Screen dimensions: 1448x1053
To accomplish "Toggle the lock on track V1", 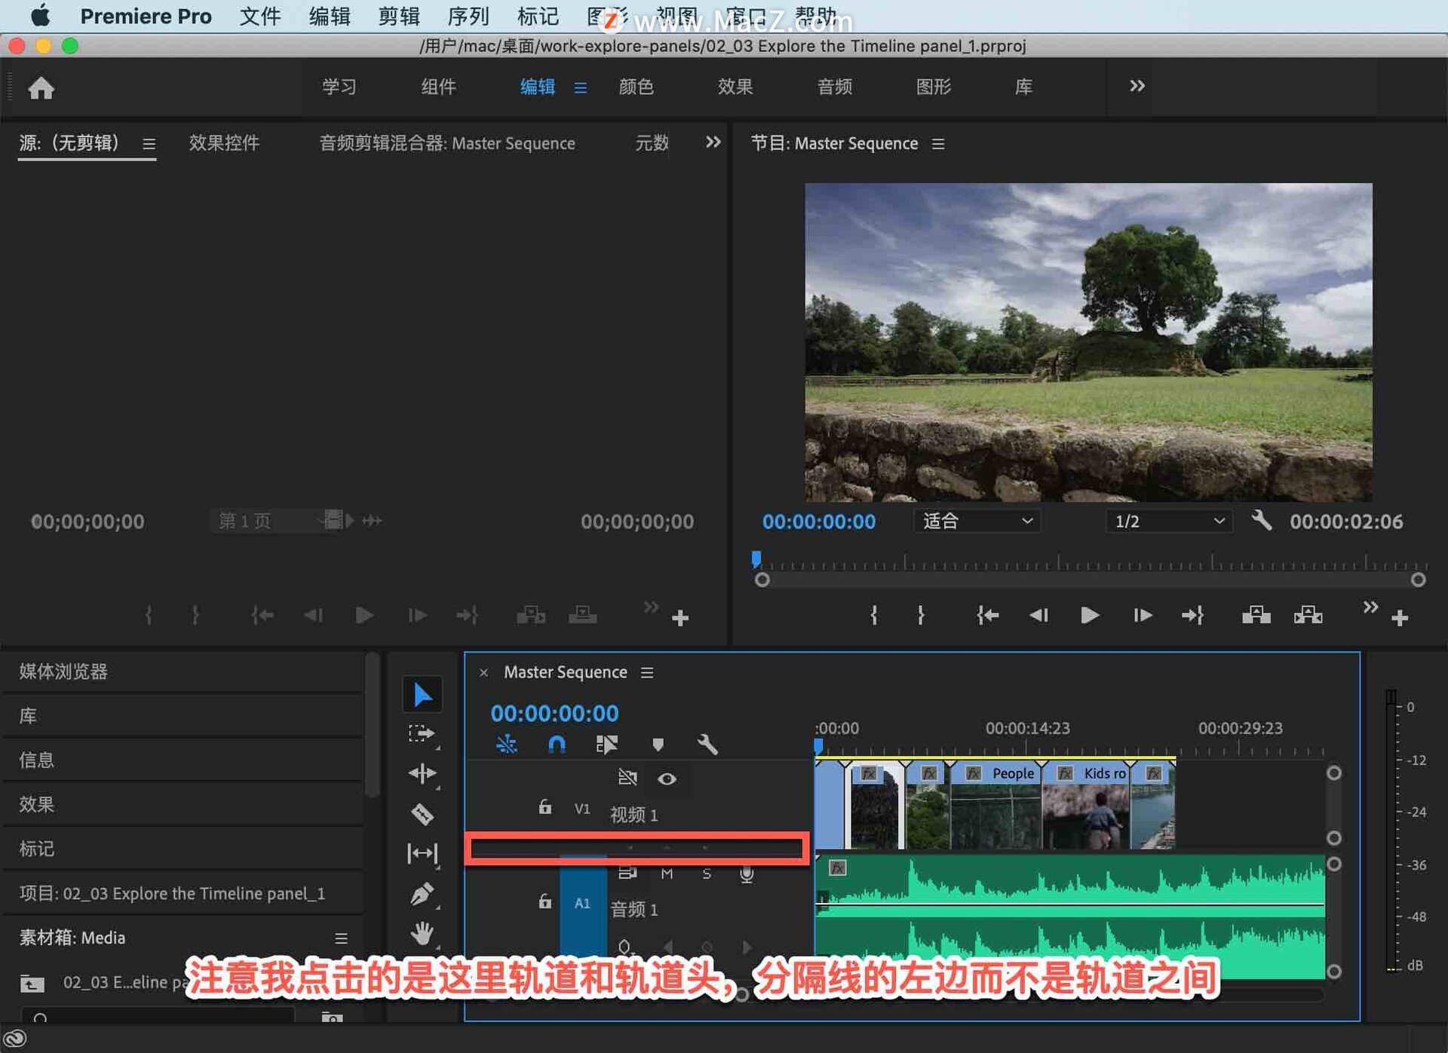I will [545, 807].
